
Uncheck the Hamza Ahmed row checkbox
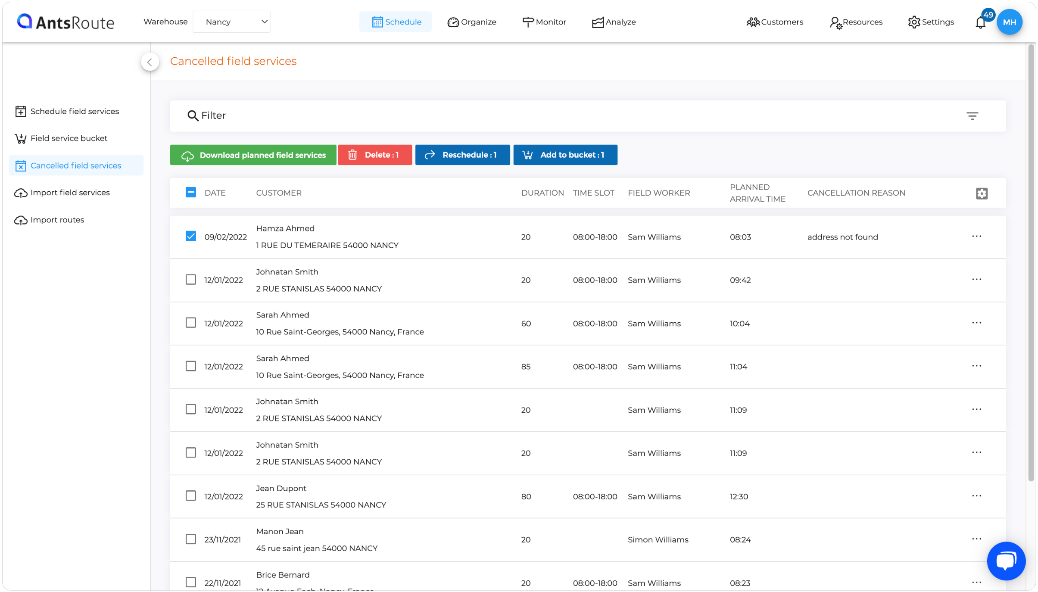[191, 236]
